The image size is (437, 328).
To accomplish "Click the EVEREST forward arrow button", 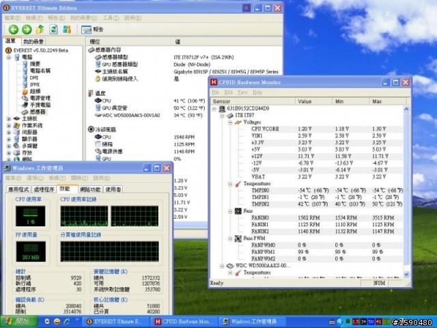I will click(x=27, y=29).
